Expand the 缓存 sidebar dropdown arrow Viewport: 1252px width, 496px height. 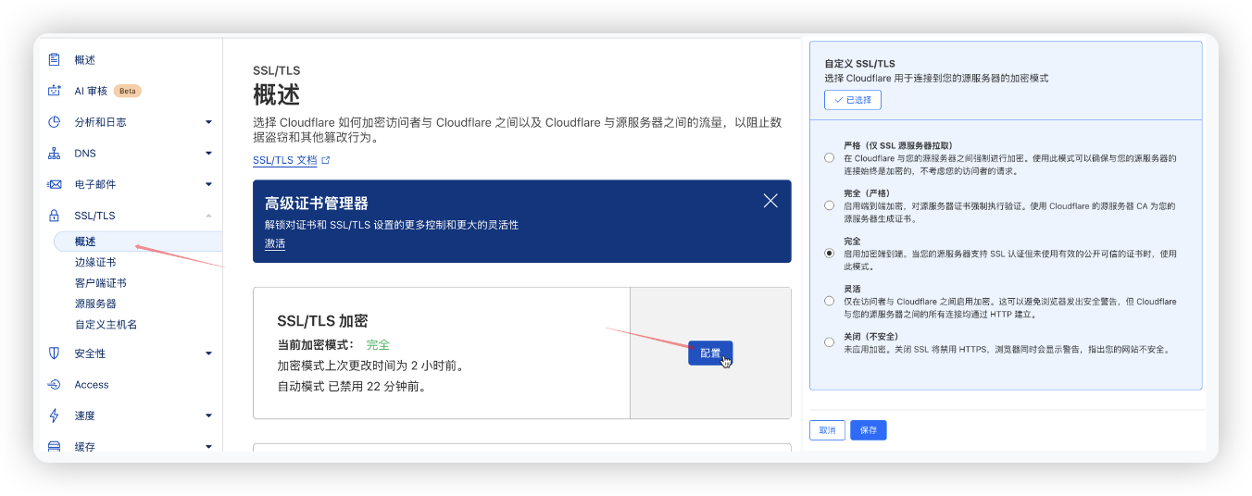pyautogui.click(x=208, y=447)
